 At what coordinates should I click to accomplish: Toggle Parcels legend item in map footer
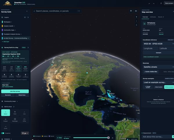point(52,136)
